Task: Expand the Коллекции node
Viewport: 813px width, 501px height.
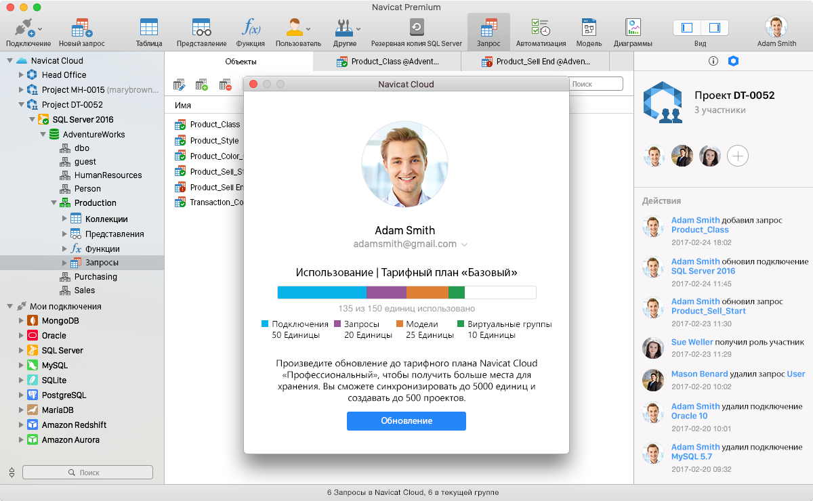Action: 64,219
